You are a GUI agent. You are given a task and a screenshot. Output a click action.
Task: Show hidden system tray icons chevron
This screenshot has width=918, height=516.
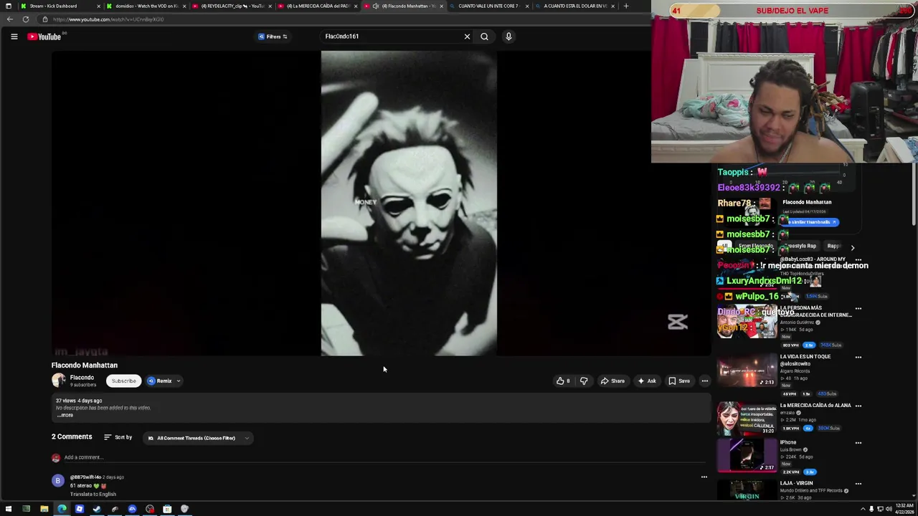point(863,509)
